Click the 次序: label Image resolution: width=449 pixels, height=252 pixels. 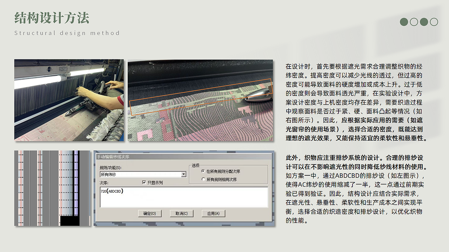coord(104,183)
